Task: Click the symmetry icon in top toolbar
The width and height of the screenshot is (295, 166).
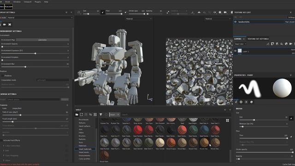Action: (215, 12)
